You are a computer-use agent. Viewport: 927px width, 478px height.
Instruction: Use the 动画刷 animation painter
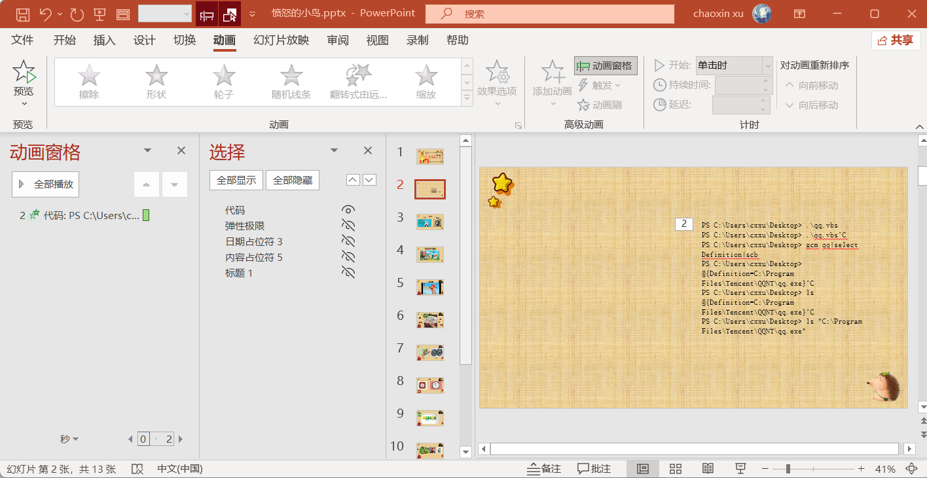[600, 105]
